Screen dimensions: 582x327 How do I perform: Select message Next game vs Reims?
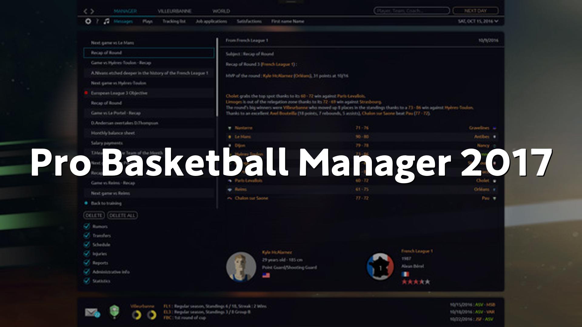pos(149,193)
